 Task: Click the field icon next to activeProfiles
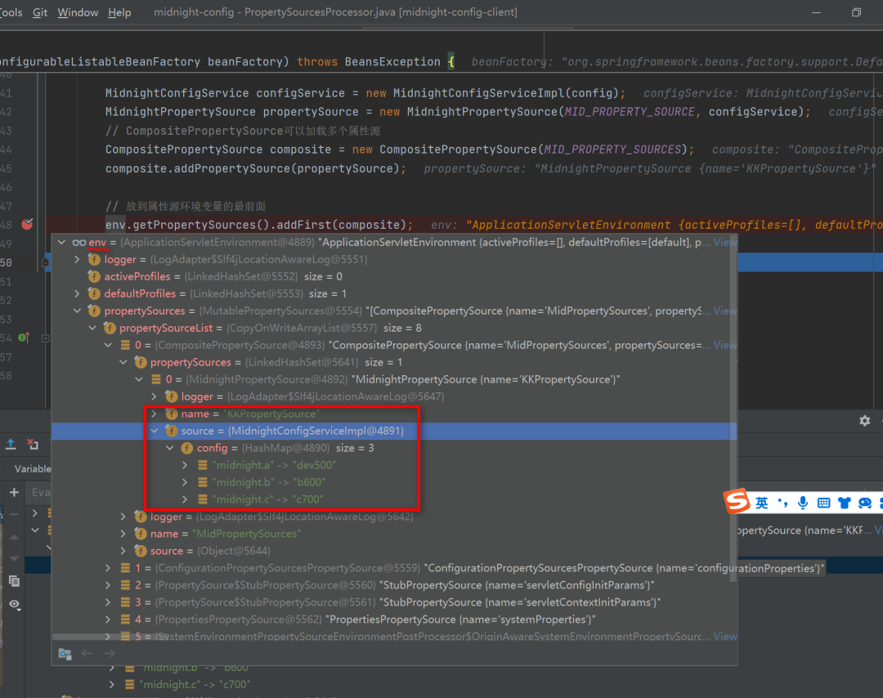[x=94, y=276]
